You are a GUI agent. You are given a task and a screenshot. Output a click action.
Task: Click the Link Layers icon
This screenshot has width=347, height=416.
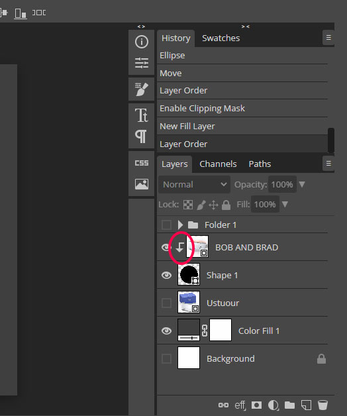coord(223,405)
